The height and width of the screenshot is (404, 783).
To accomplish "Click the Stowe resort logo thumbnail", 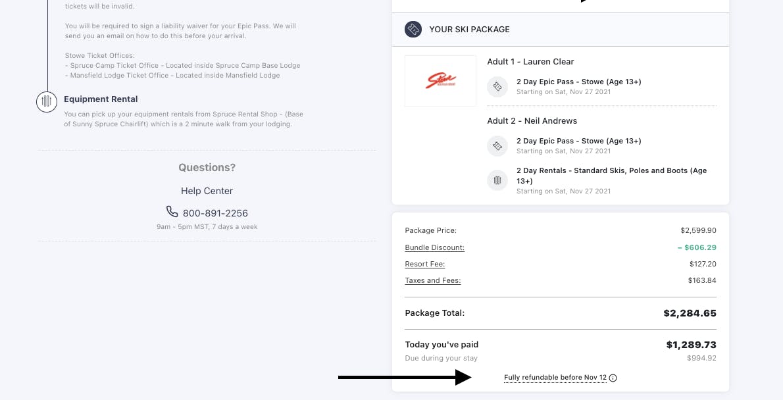I will coord(440,81).
